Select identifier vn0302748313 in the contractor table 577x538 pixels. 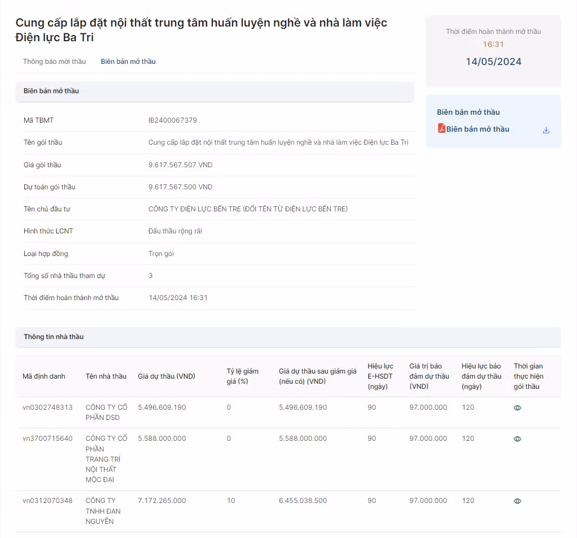point(47,407)
